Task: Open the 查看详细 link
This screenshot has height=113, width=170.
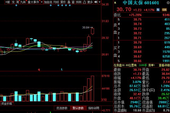Action: click(164, 65)
